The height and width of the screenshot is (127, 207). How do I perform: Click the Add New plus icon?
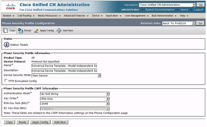point(59,31)
